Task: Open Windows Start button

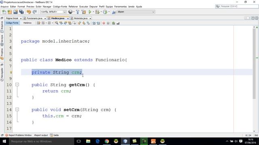Action: click(x=4, y=141)
